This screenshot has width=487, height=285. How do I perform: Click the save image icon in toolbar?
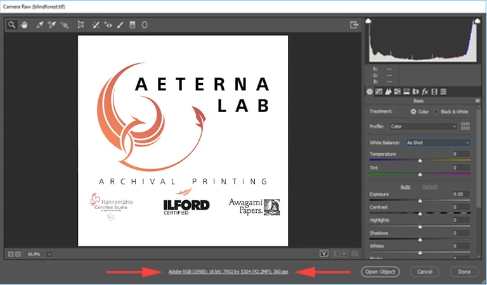tap(354, 25)
